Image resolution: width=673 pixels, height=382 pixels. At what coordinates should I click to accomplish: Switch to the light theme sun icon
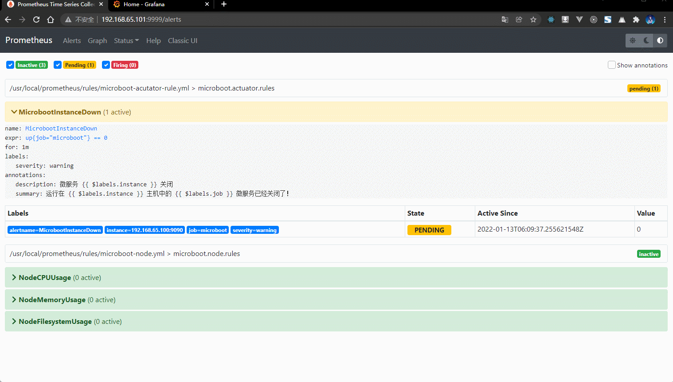[x=633, y=40]
